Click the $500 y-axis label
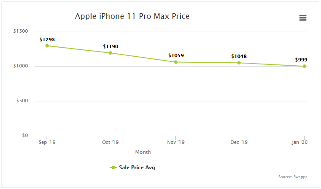321x189 pixels. pyautogui.click(x=22, y=101)
